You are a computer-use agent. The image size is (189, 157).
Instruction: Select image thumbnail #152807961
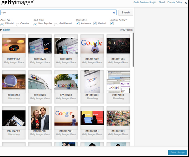(x=66, y=118)
